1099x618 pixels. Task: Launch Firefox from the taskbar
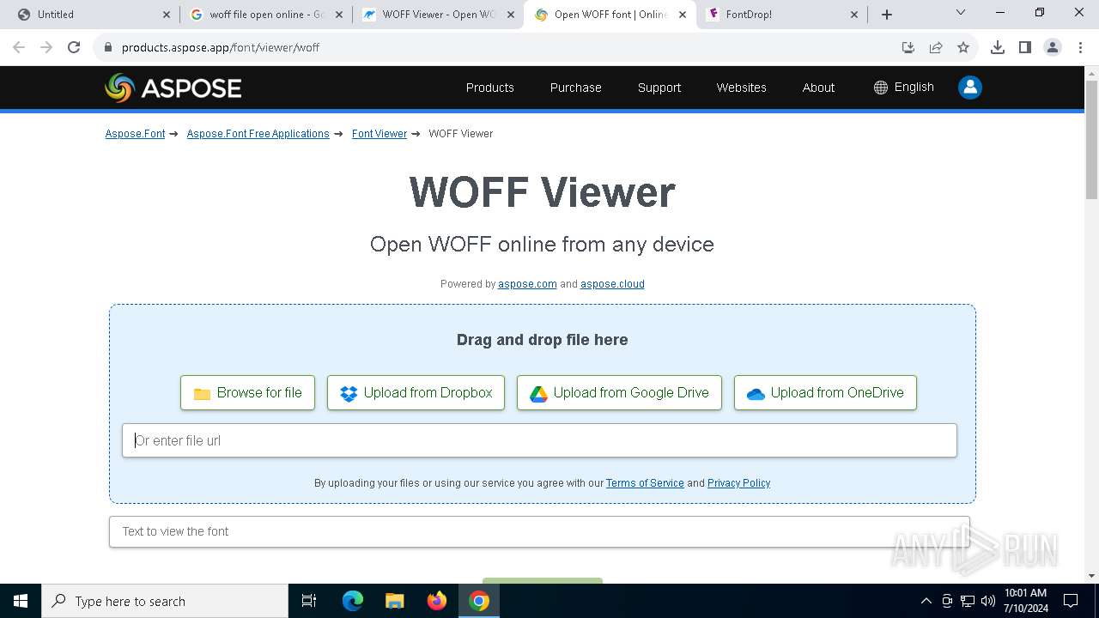click(437, 601)
